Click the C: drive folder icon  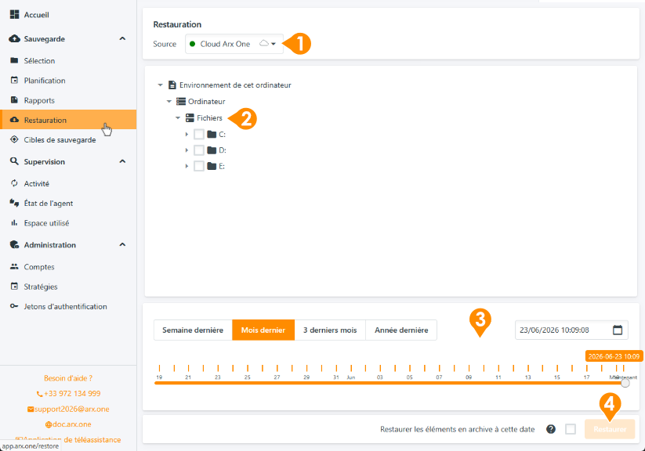(212, 134)
